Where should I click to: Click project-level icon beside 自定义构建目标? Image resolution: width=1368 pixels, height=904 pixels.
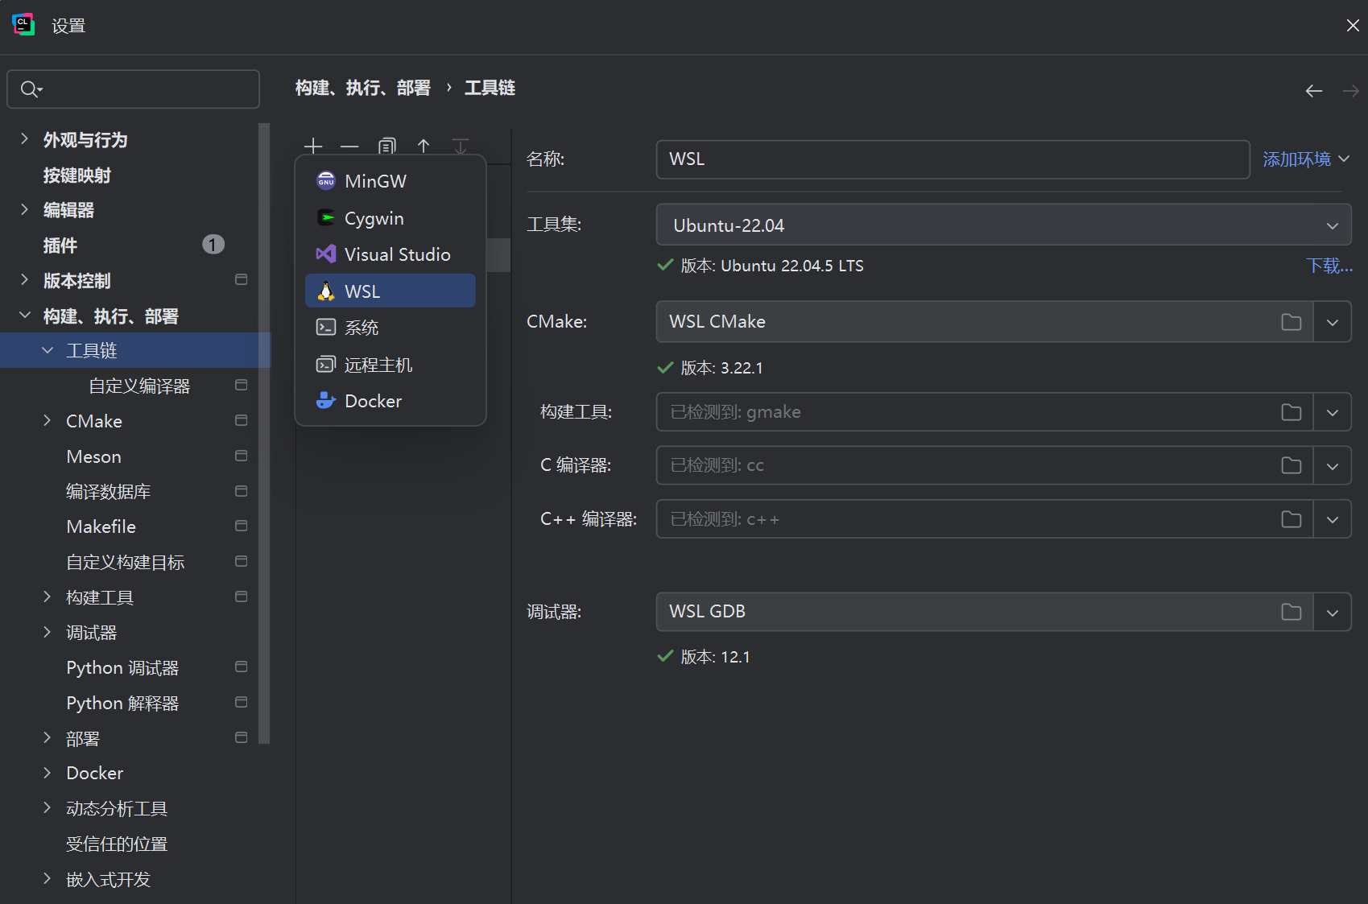(241, 561)
